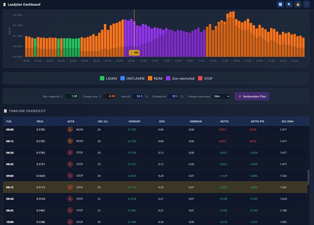Click the rightmost dark header icon

[x=307, y=5]
